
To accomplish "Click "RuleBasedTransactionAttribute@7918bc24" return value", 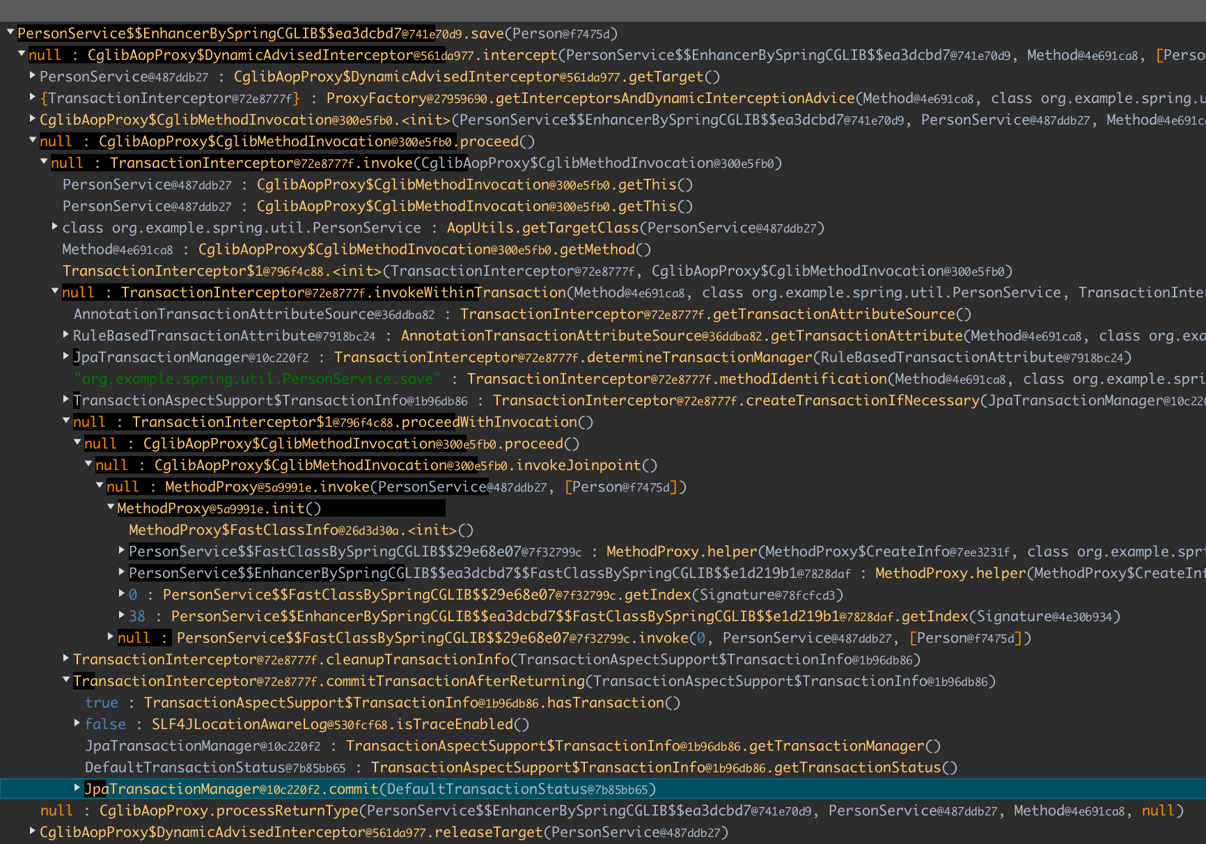I will tap(224, 336).
